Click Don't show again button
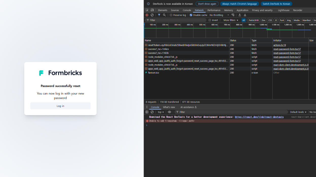This screenshot has height=177, width=316. [x=207, y=4]
